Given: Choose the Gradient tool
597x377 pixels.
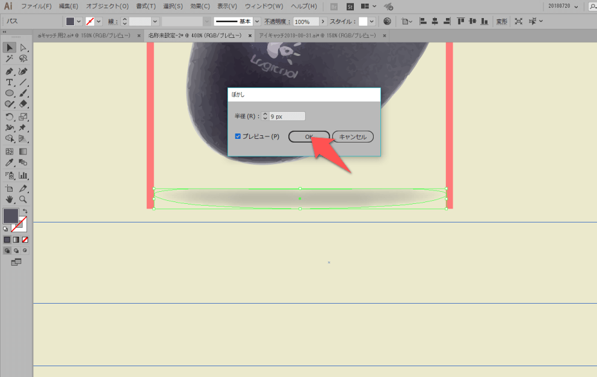Looking at the screenshot, I should (x=23, y=152).
